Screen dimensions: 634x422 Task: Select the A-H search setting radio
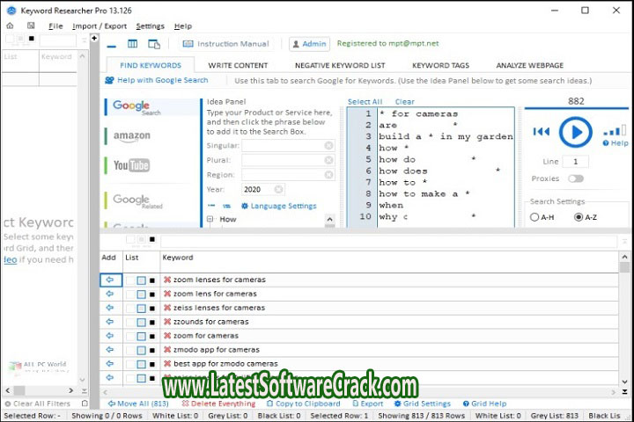(535, 217)
